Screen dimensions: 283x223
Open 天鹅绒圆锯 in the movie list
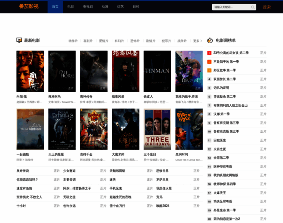pyautogui.click(x=118, y=171)
